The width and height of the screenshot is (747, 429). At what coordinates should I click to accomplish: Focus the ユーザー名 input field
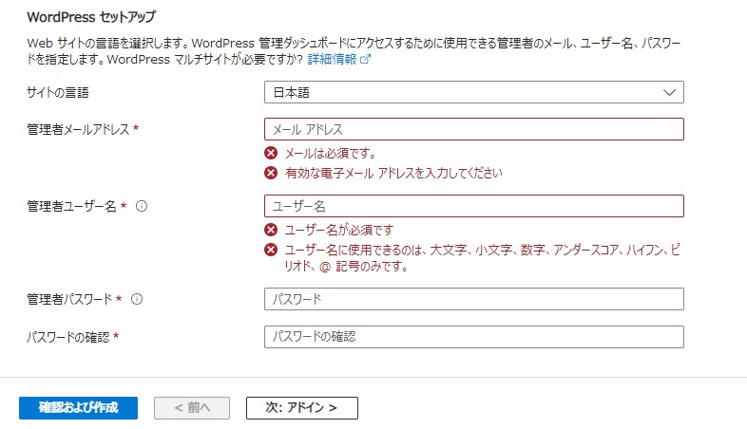[x=474, y=206]
